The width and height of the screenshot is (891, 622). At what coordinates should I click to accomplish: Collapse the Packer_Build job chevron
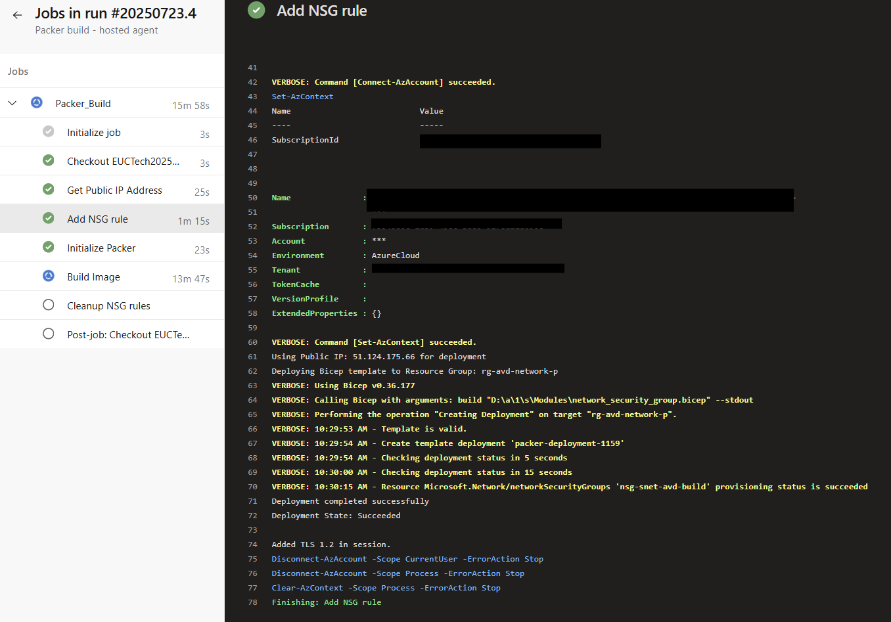[x=12, y=103]
